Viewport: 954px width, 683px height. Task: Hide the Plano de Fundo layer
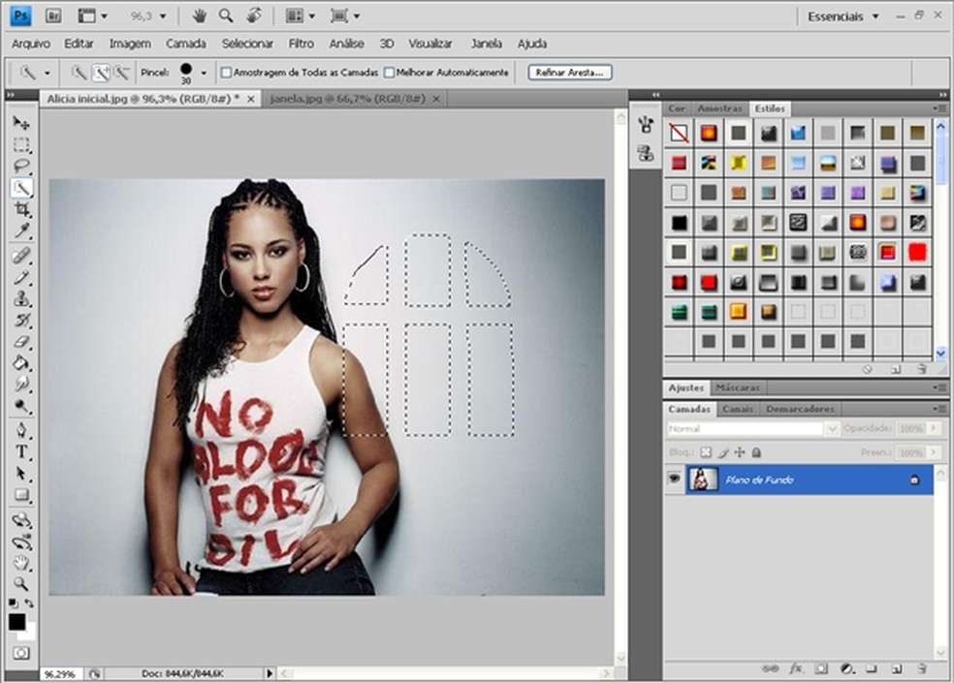pyautogui.click(x=674, y=480)
